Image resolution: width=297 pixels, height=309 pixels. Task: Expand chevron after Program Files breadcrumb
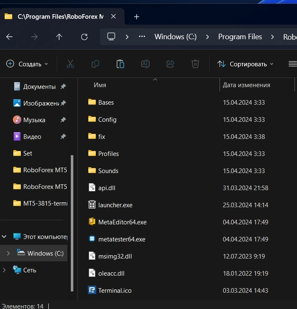click(x=272, y=37)
